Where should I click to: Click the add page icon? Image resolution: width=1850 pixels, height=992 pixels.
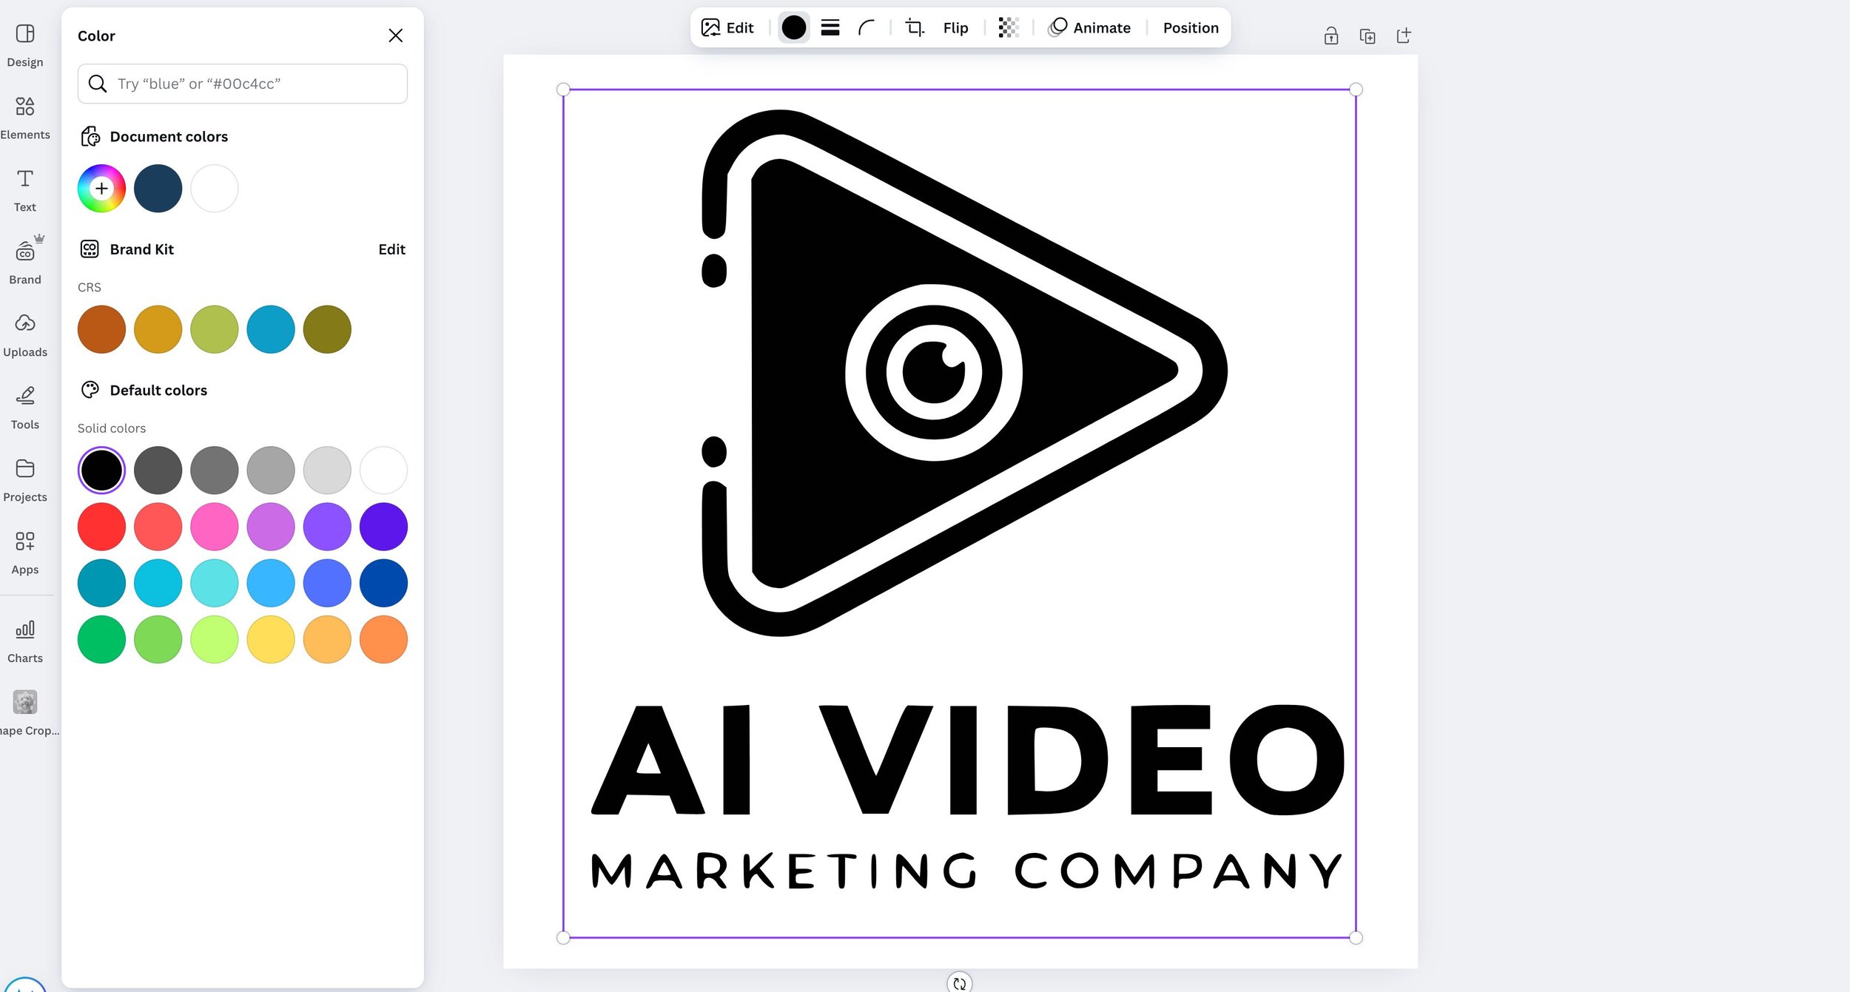pyautogui.click(x=1403, y=36)
